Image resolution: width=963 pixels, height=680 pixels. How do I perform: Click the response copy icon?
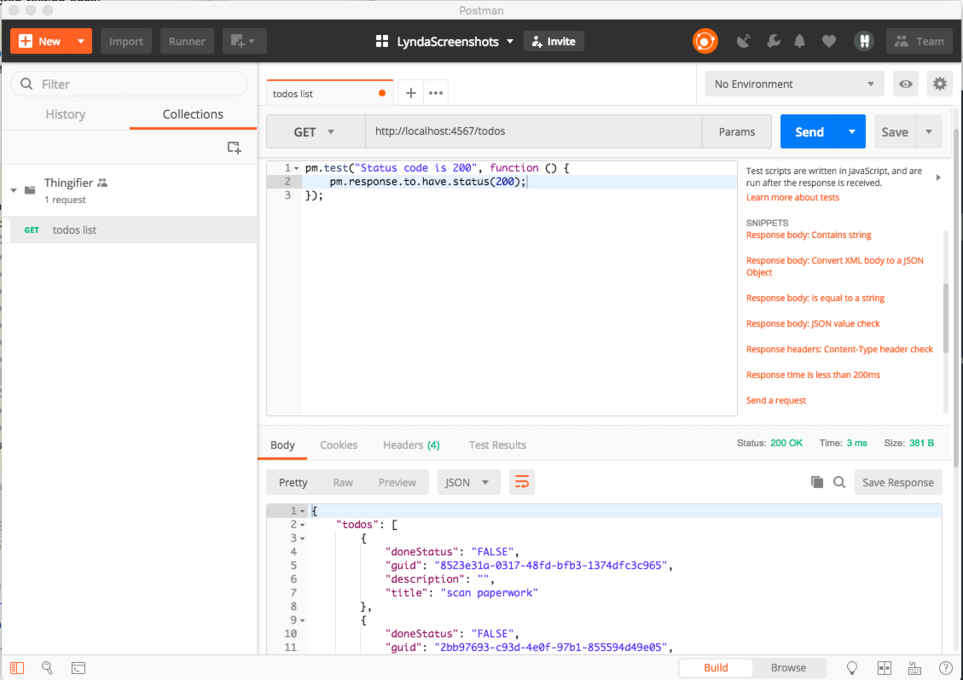(x=816, y=482)
